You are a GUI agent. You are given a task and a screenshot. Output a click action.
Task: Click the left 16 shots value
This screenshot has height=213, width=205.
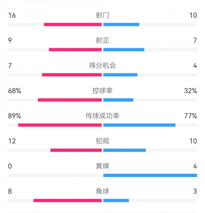pos(12,16)
